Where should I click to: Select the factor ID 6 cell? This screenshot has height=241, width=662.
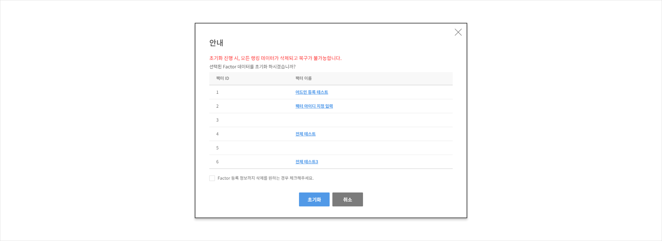(217, 162)
